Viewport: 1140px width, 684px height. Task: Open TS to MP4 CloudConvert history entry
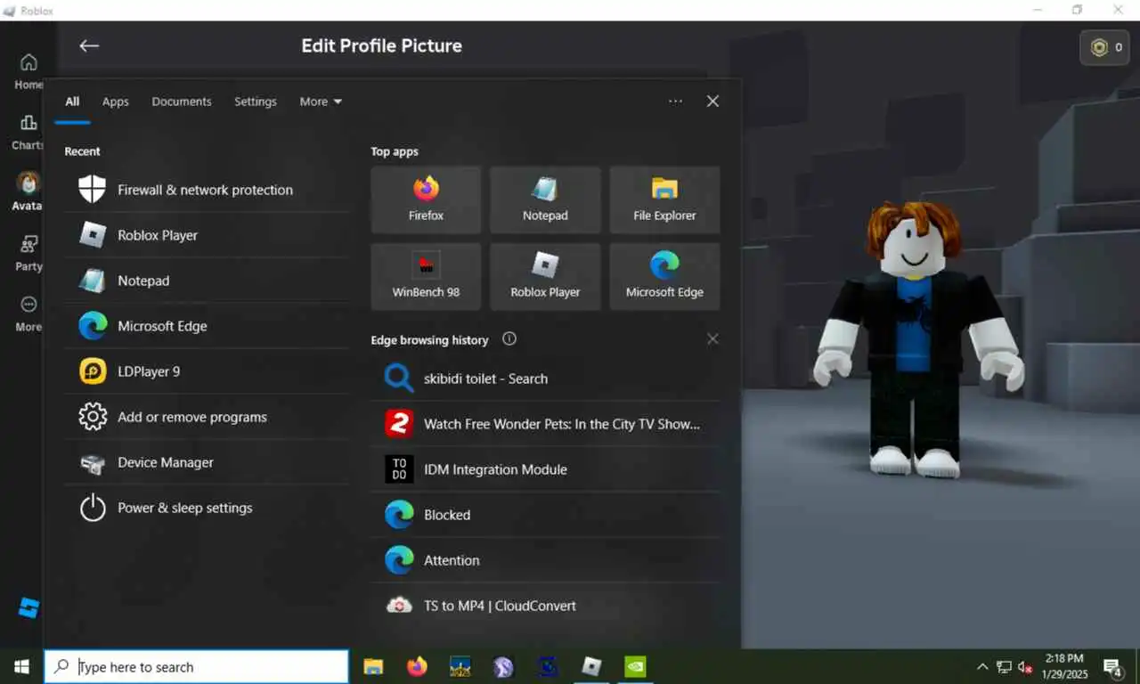(x=545, y=606)
